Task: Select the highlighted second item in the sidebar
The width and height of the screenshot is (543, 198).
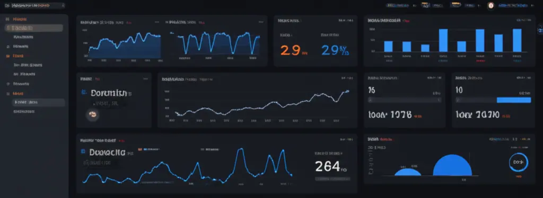Action: pos(34,28)
